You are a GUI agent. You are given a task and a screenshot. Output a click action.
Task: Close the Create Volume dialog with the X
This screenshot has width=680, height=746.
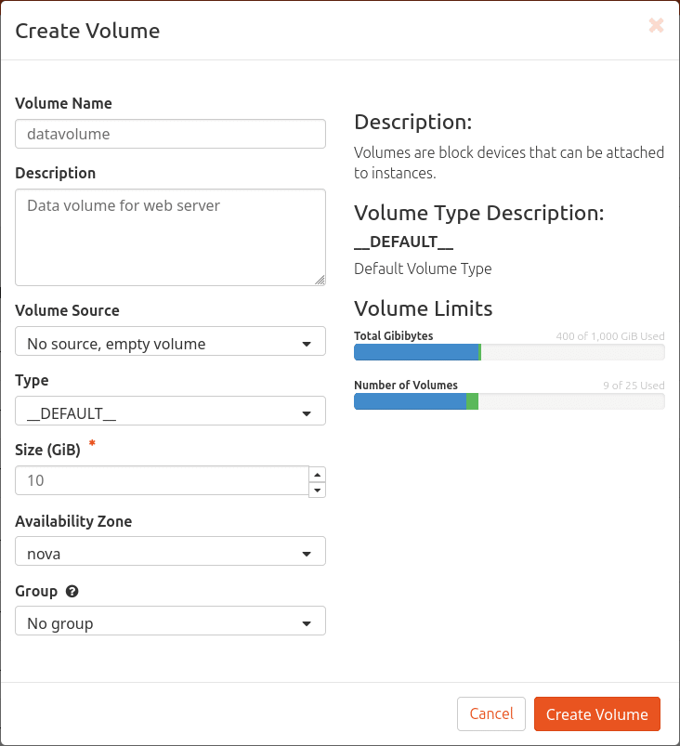656,26
